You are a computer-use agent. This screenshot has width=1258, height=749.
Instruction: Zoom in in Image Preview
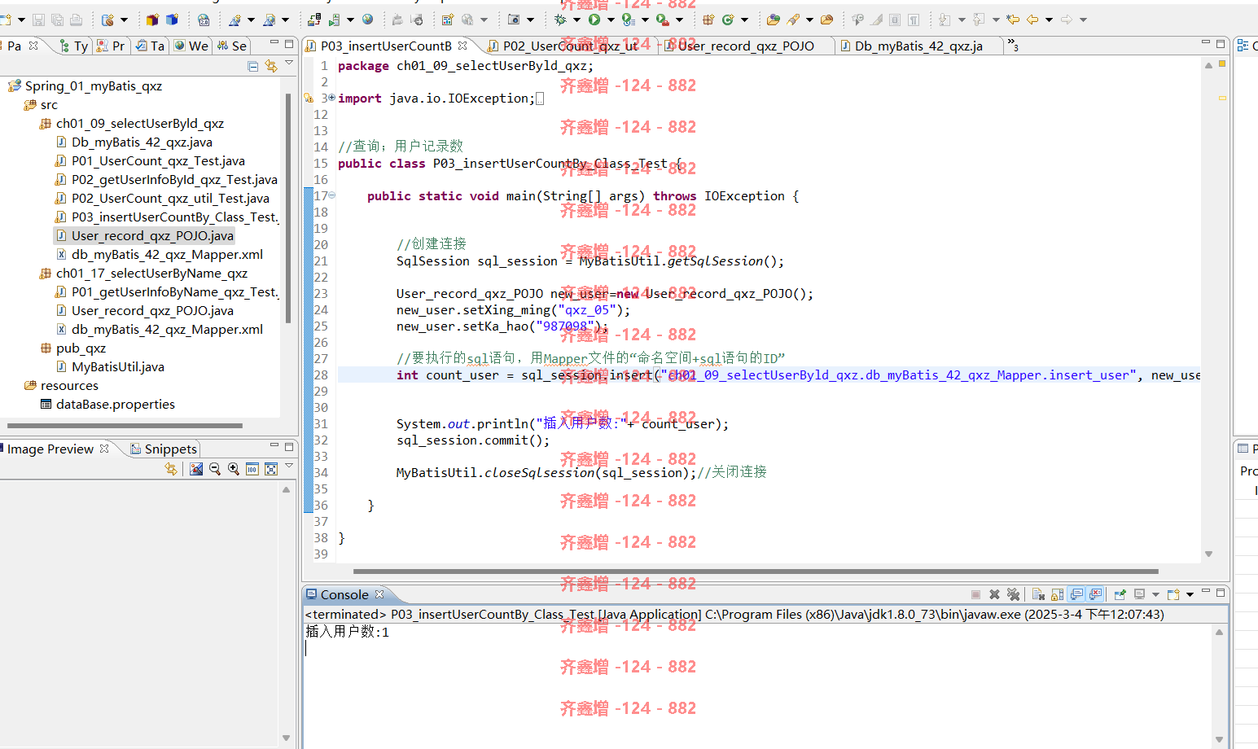click(x=234, y=469)
